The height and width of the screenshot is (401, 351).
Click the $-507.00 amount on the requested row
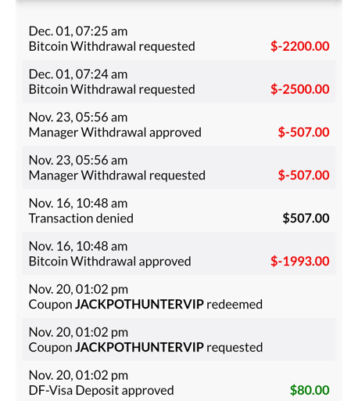[303, 175]
